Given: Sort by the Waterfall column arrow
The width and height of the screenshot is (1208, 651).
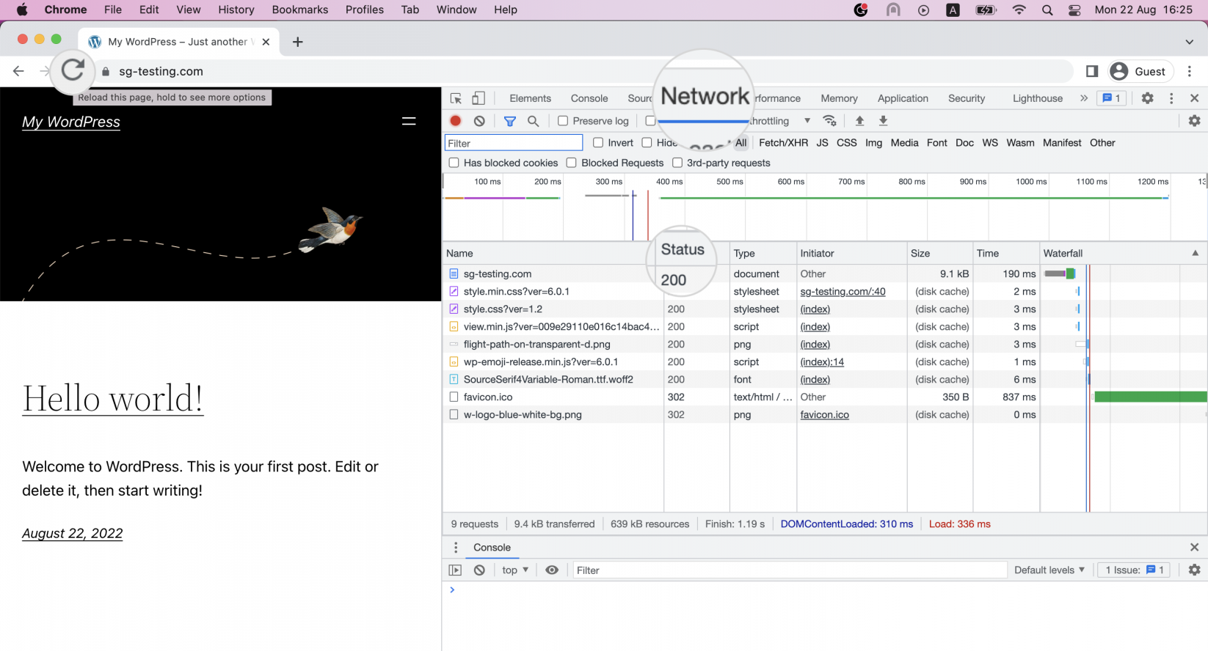Looking at the screenshot, I should 1195,253.
